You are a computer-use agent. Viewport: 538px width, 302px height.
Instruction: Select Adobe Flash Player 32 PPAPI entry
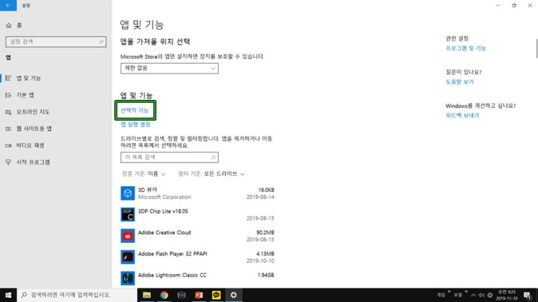point(197,257)
